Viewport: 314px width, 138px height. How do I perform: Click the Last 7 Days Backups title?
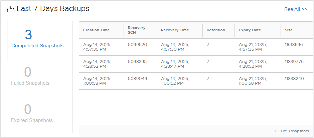click(x=53, y=9)
